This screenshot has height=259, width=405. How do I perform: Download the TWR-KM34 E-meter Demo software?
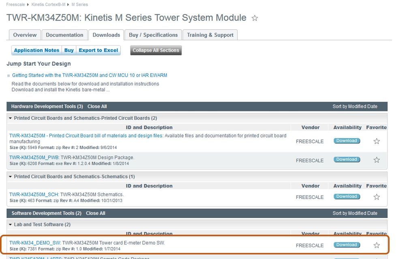(347, 245)
